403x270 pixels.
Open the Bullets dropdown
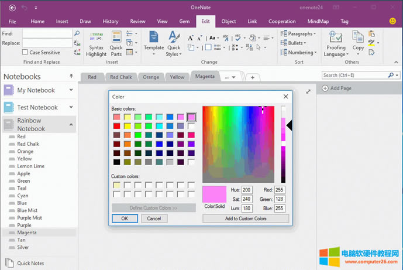298,43
